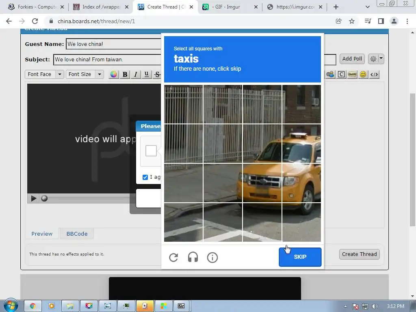Refresh the captcha challenge
The height and width of the screenshot is (312, 416).
click(x=173, y=257)
